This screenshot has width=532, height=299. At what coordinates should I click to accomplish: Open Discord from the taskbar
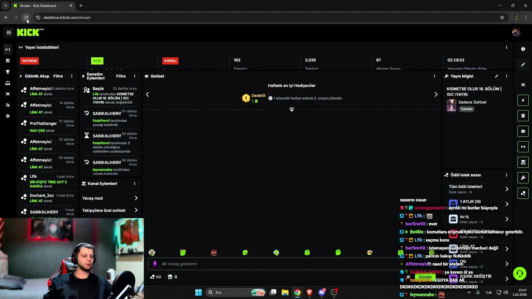[322, 292]
